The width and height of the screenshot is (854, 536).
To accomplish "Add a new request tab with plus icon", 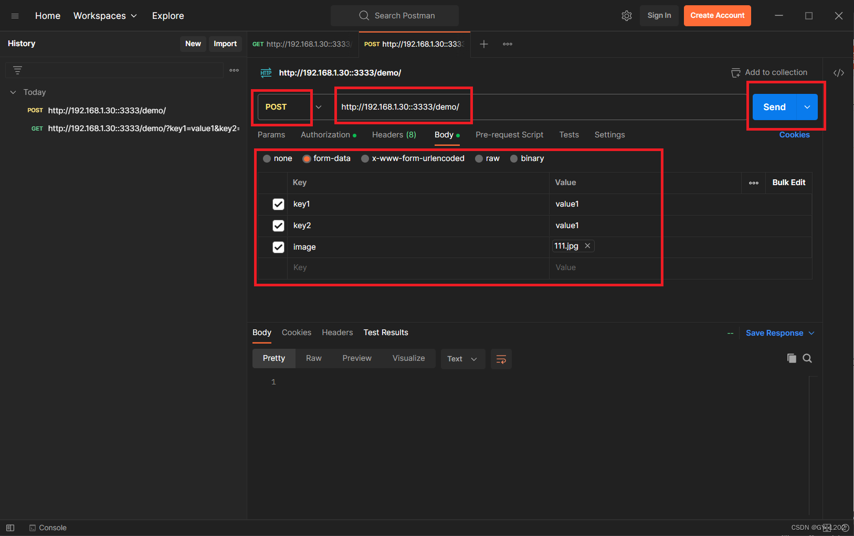I will click(x=484, y=44).
